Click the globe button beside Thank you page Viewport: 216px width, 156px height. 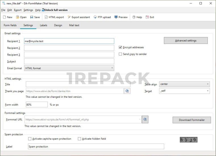[127, 91]
